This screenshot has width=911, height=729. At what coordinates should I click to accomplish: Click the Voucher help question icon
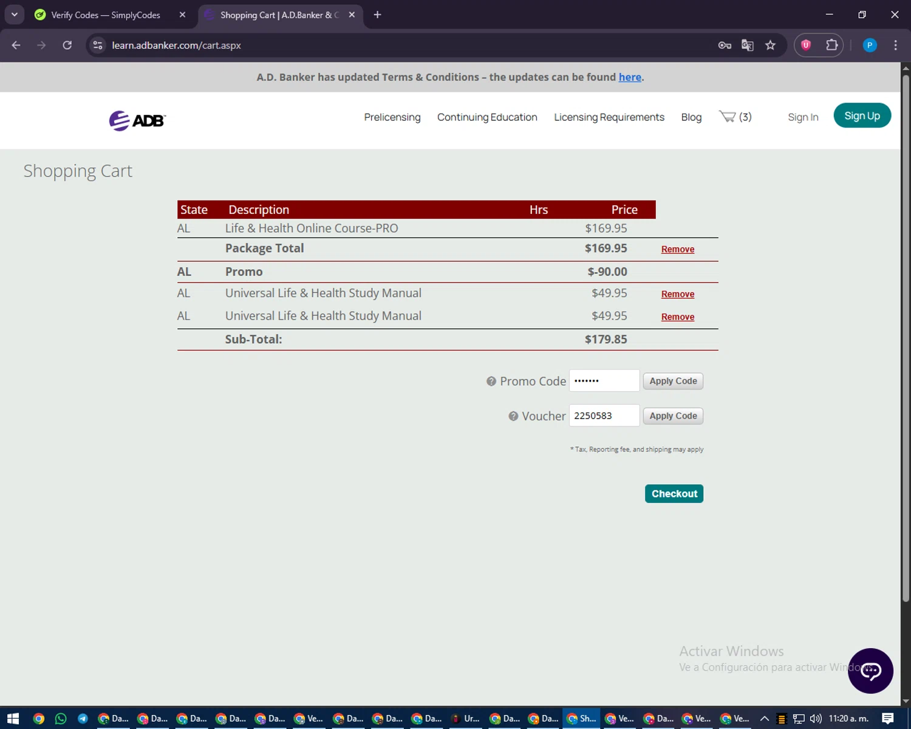coord(513,416)
